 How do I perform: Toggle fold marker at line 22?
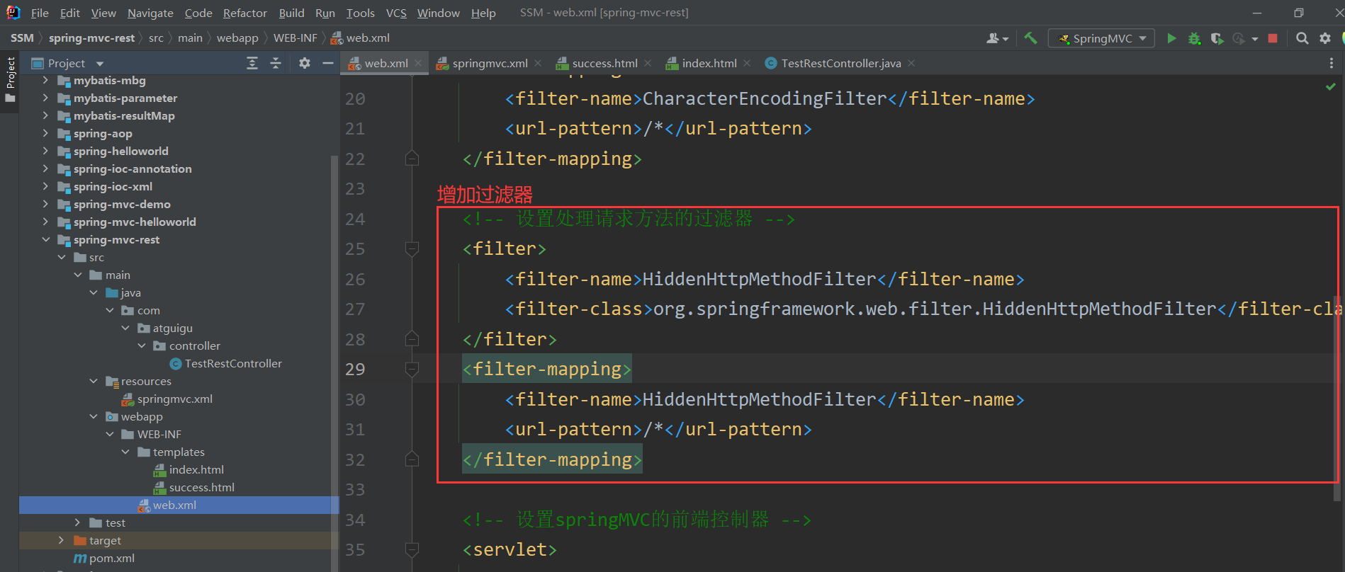click(x=412, y=159)
